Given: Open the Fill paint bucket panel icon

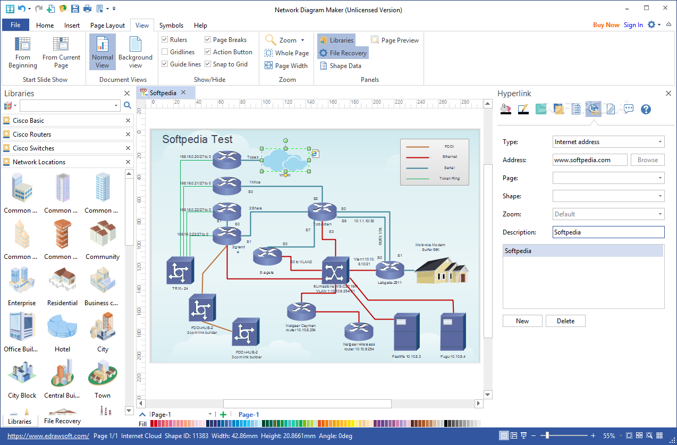Looking at the screenshot, I should [506, 110].
